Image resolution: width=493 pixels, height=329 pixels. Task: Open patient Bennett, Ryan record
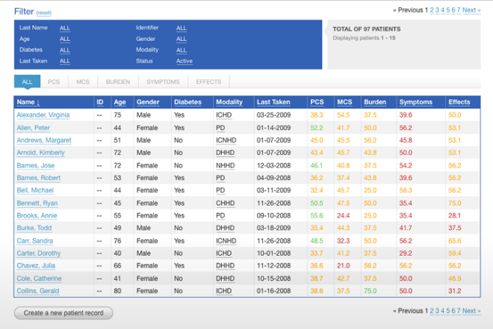coord(38,203)
